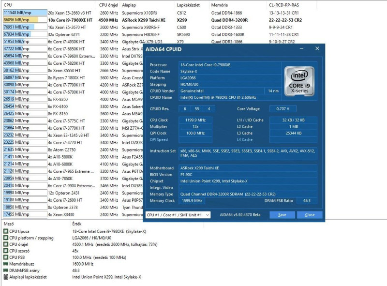The height and width of the screenshot is (286, 387).
Task: Click the CPU platform / stepping icon
Action: point(6,238)
